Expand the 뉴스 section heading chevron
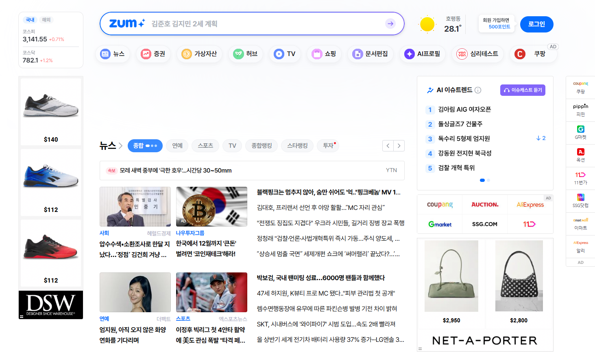Image resolution: width=595 pixels, height=352 pixels. 120,146
